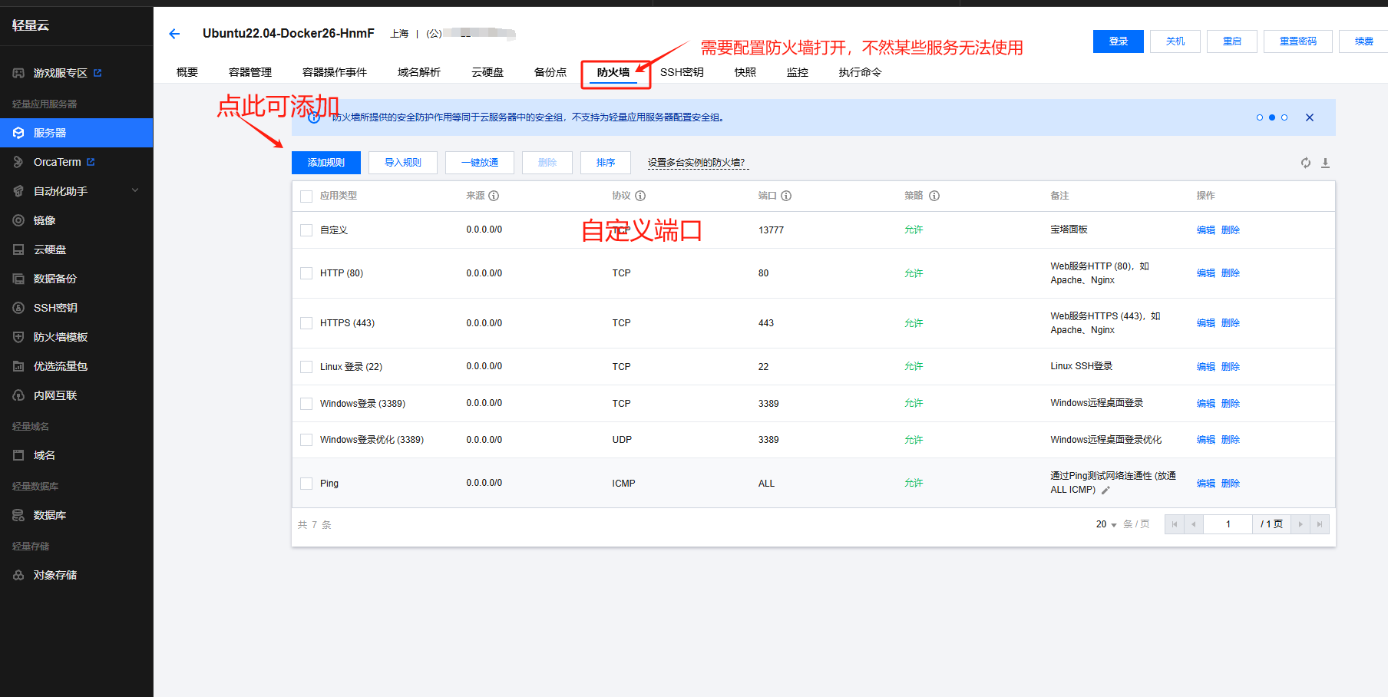Click the download icon above the rules table
Image resolution: width=1388 pixels, height=697 pixels.
pyautogui.click(x=1325, y=163)
